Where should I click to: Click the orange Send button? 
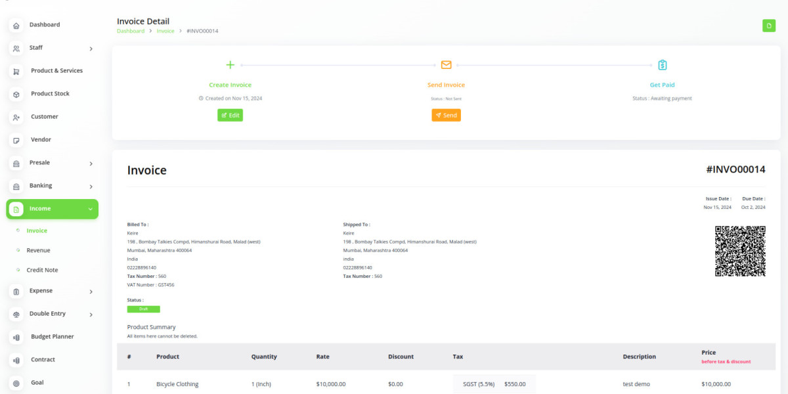446,115
